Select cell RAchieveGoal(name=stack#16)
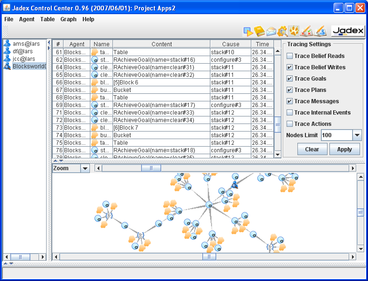 [x=161, y=60]
